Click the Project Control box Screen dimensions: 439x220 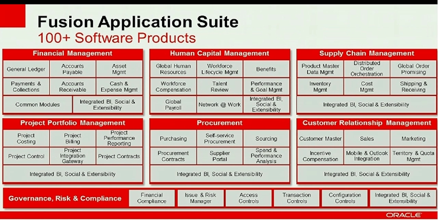click(x=26, y=156)
